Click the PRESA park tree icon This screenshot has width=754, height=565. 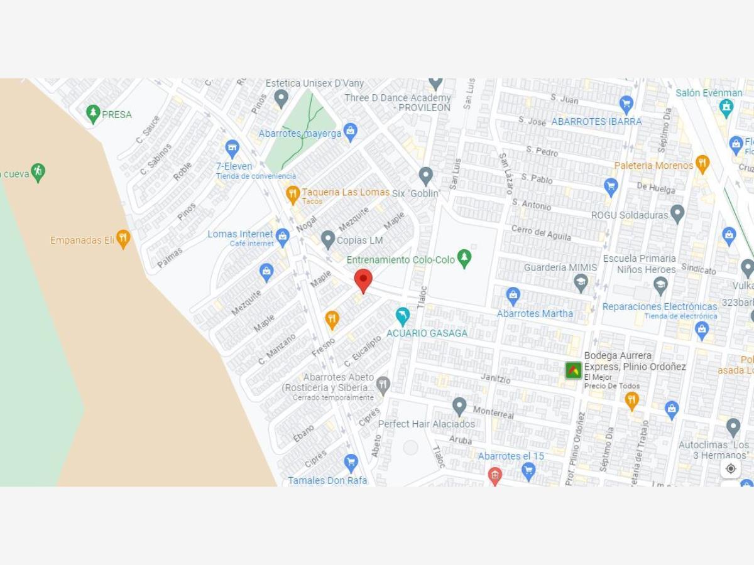point(93,114)
